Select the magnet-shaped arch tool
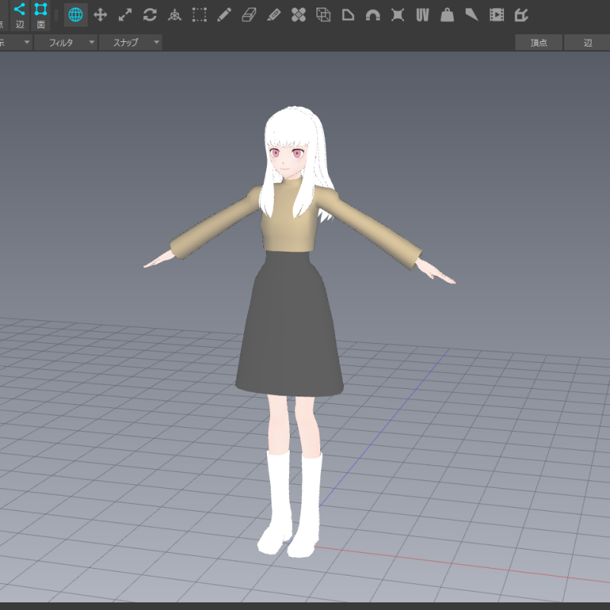The width and height of the screenshot is (610, 610). point(373,14)
